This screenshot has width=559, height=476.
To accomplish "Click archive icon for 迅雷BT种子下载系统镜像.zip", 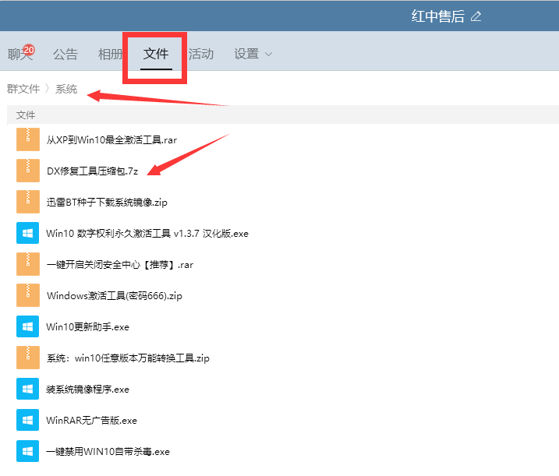I will click(28, 202).
